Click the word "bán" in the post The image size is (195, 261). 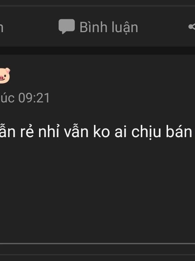click(x=179, y=132)
